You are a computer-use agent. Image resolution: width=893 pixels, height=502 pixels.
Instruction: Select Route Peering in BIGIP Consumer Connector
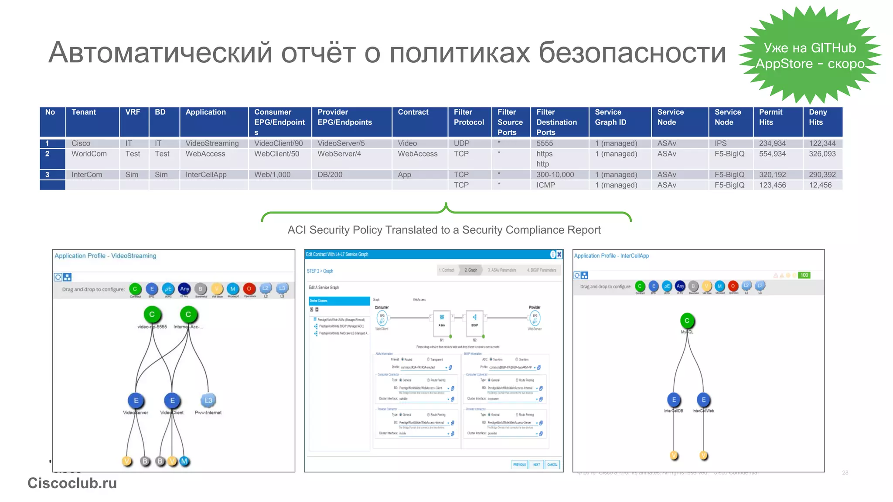pos(517,380)
